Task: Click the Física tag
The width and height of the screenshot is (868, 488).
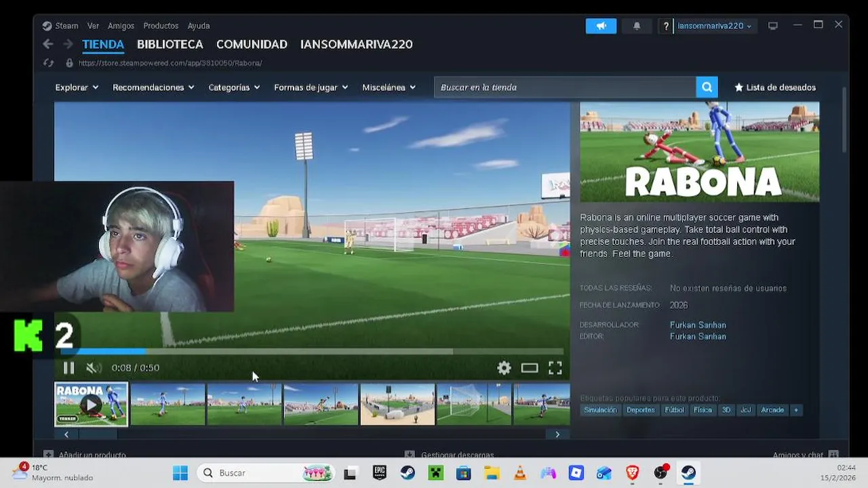Action: [703, 410]
